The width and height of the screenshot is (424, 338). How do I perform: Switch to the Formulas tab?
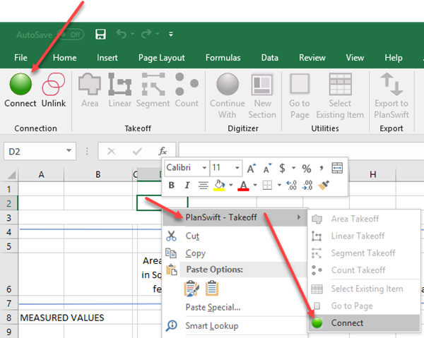(223, 57)
